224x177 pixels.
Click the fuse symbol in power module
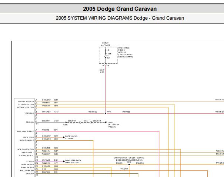(105, 56)
